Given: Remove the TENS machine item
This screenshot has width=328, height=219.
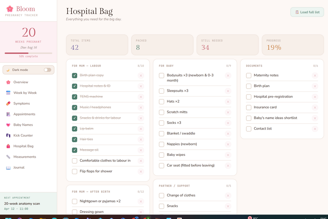Looking at the screenshot, I should (x=141, y=97).
